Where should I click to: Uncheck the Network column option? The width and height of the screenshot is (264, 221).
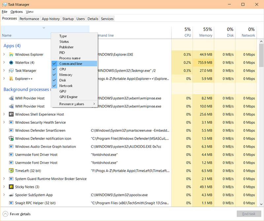click(74, 86)
